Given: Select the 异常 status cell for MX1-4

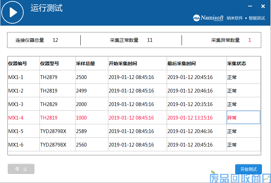Looking at the screenshot, I should 243,118.
